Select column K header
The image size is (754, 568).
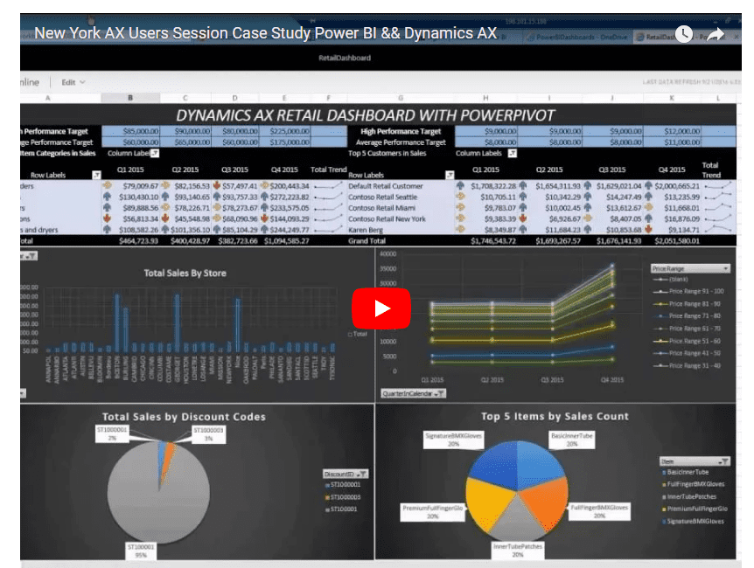[672, 98]
